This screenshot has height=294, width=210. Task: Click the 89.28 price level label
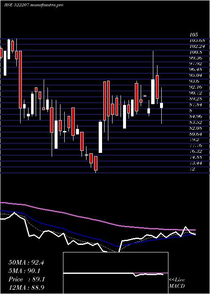pos(197,99)
